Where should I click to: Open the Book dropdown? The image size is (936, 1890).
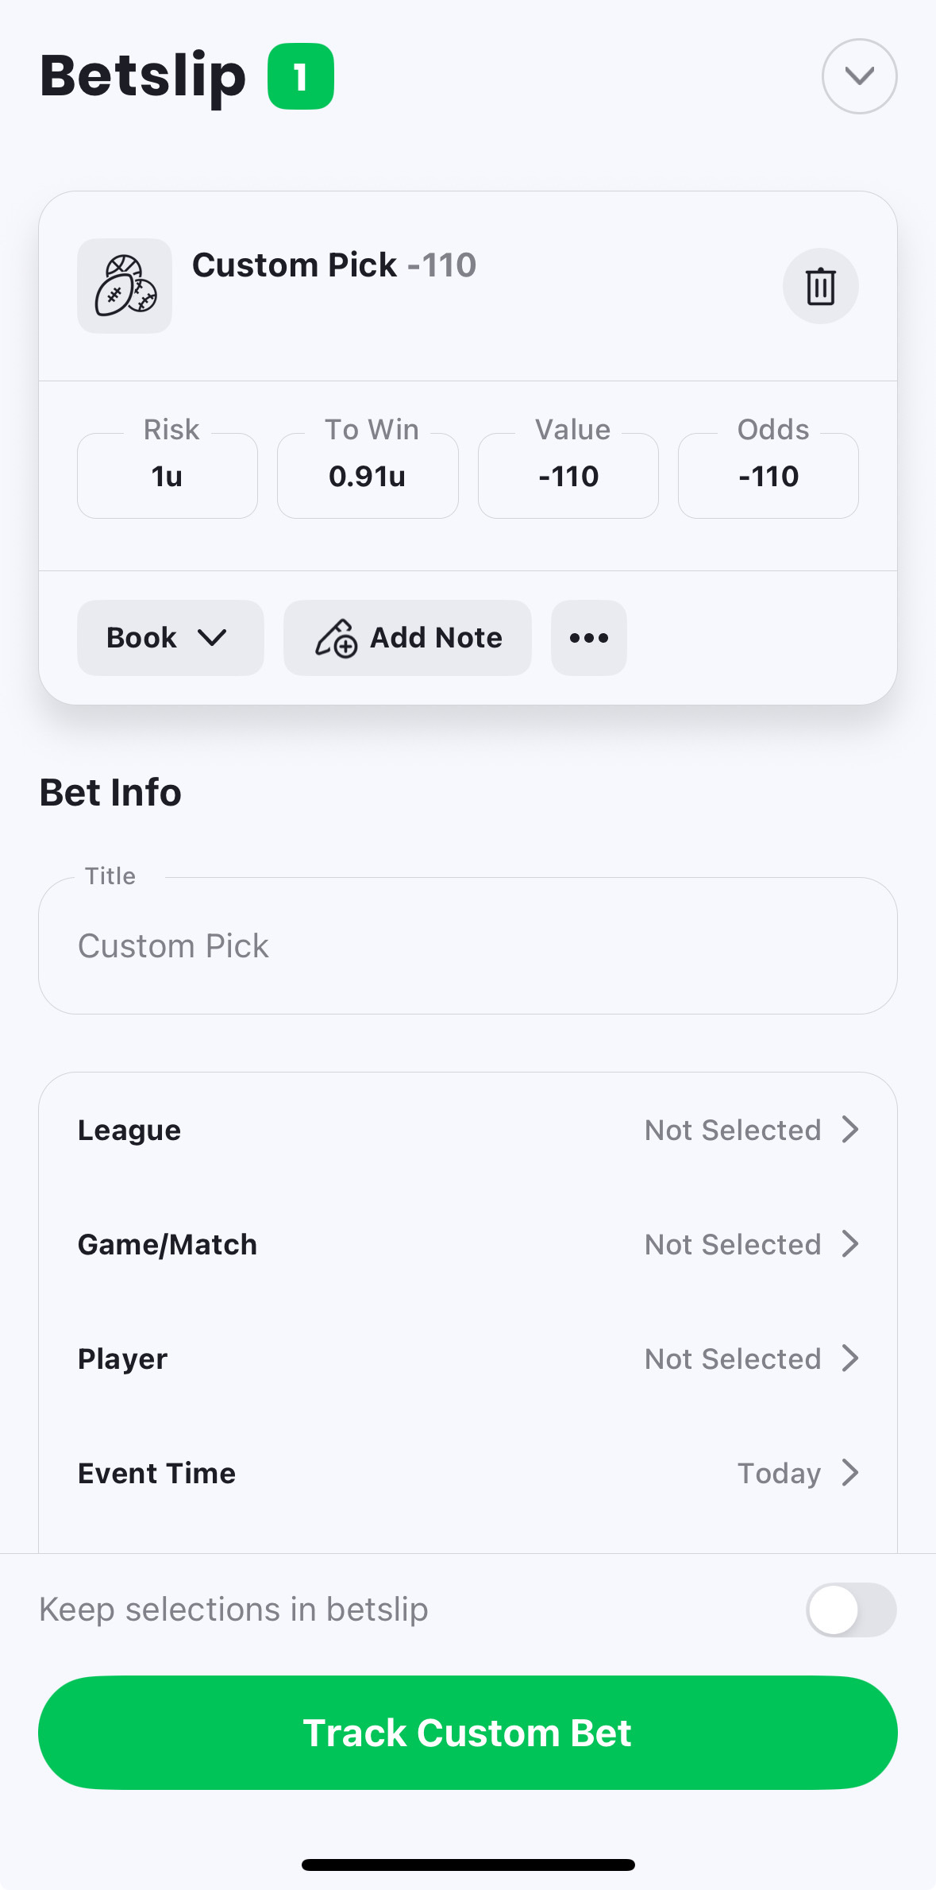[170, 638]
